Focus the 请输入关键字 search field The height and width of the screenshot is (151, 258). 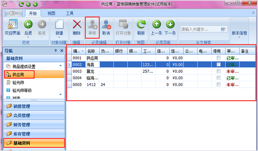[200, 29]
